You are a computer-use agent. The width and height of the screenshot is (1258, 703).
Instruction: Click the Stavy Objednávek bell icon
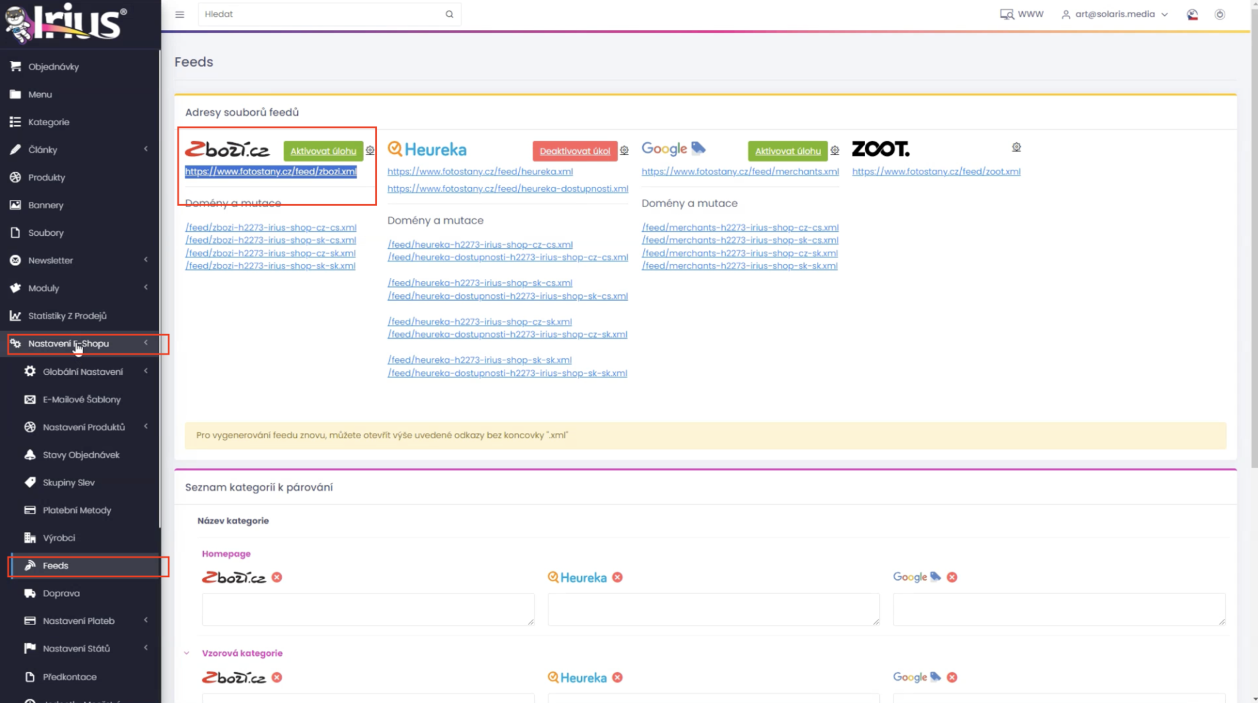[x=30, y=455]
